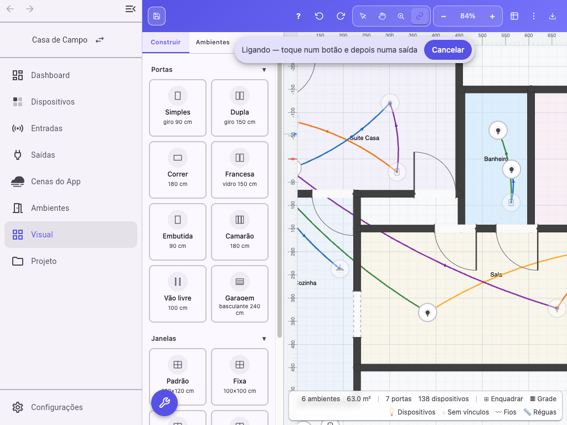Open Dispositivos in the sidebar
The image size is (567, 425).
click(x=71, y=102)
